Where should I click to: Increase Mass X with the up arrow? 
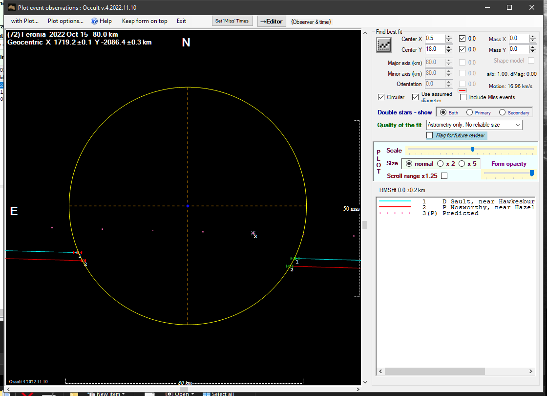click(x=533, y=36)
